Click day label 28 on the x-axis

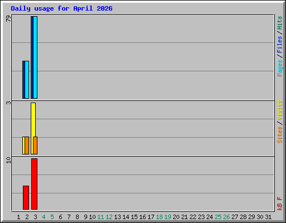pos(243,217)
